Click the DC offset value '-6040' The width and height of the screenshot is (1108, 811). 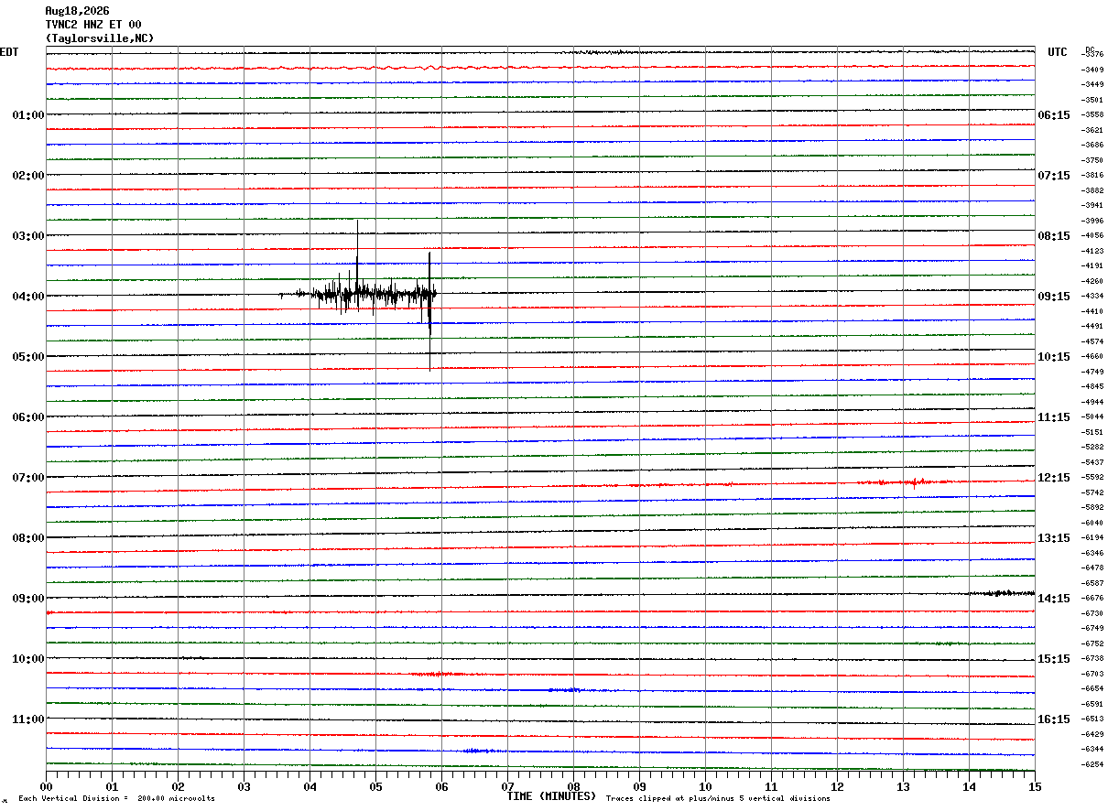tap(1092, 523)
